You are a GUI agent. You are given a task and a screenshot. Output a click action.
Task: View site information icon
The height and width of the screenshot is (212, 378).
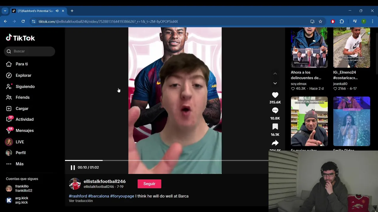click(x=34, y=21)
